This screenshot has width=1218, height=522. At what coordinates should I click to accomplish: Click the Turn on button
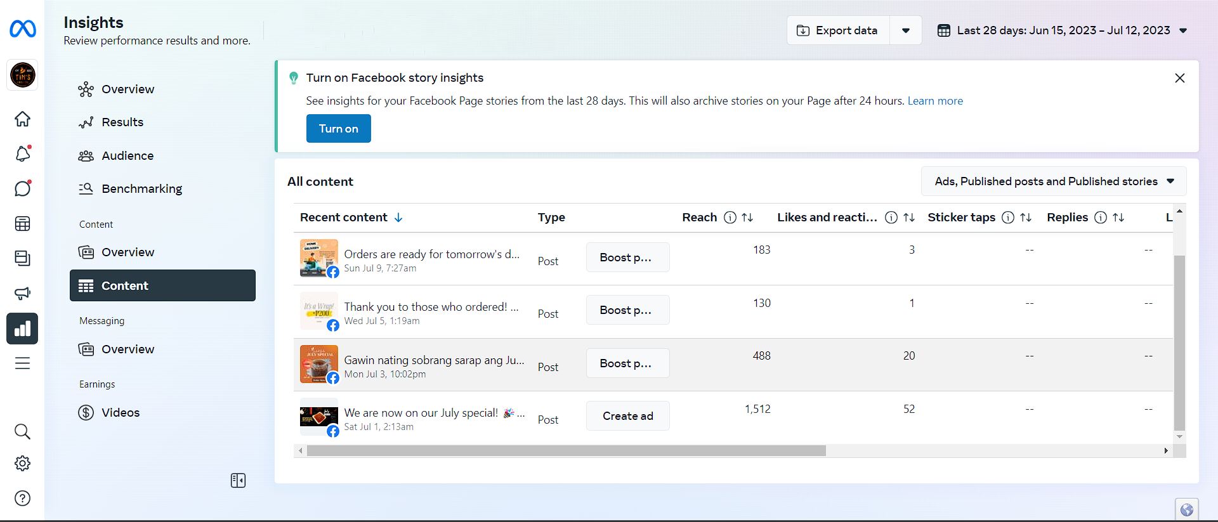click(338, 129)
